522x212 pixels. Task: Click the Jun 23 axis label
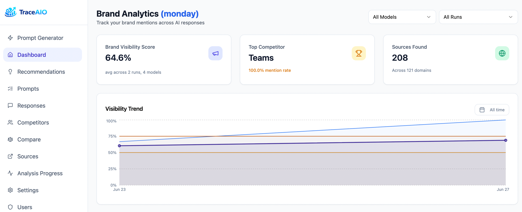[x=119, y=190]
